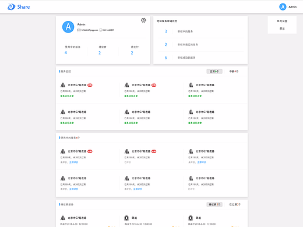This screenshot has height=227, width=303.
Task: Click the highway icon of the third 服务监控 card
Action: [191, 85]
